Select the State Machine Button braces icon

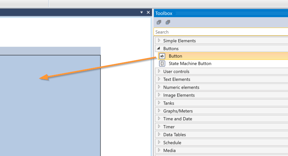pos(162,64)
